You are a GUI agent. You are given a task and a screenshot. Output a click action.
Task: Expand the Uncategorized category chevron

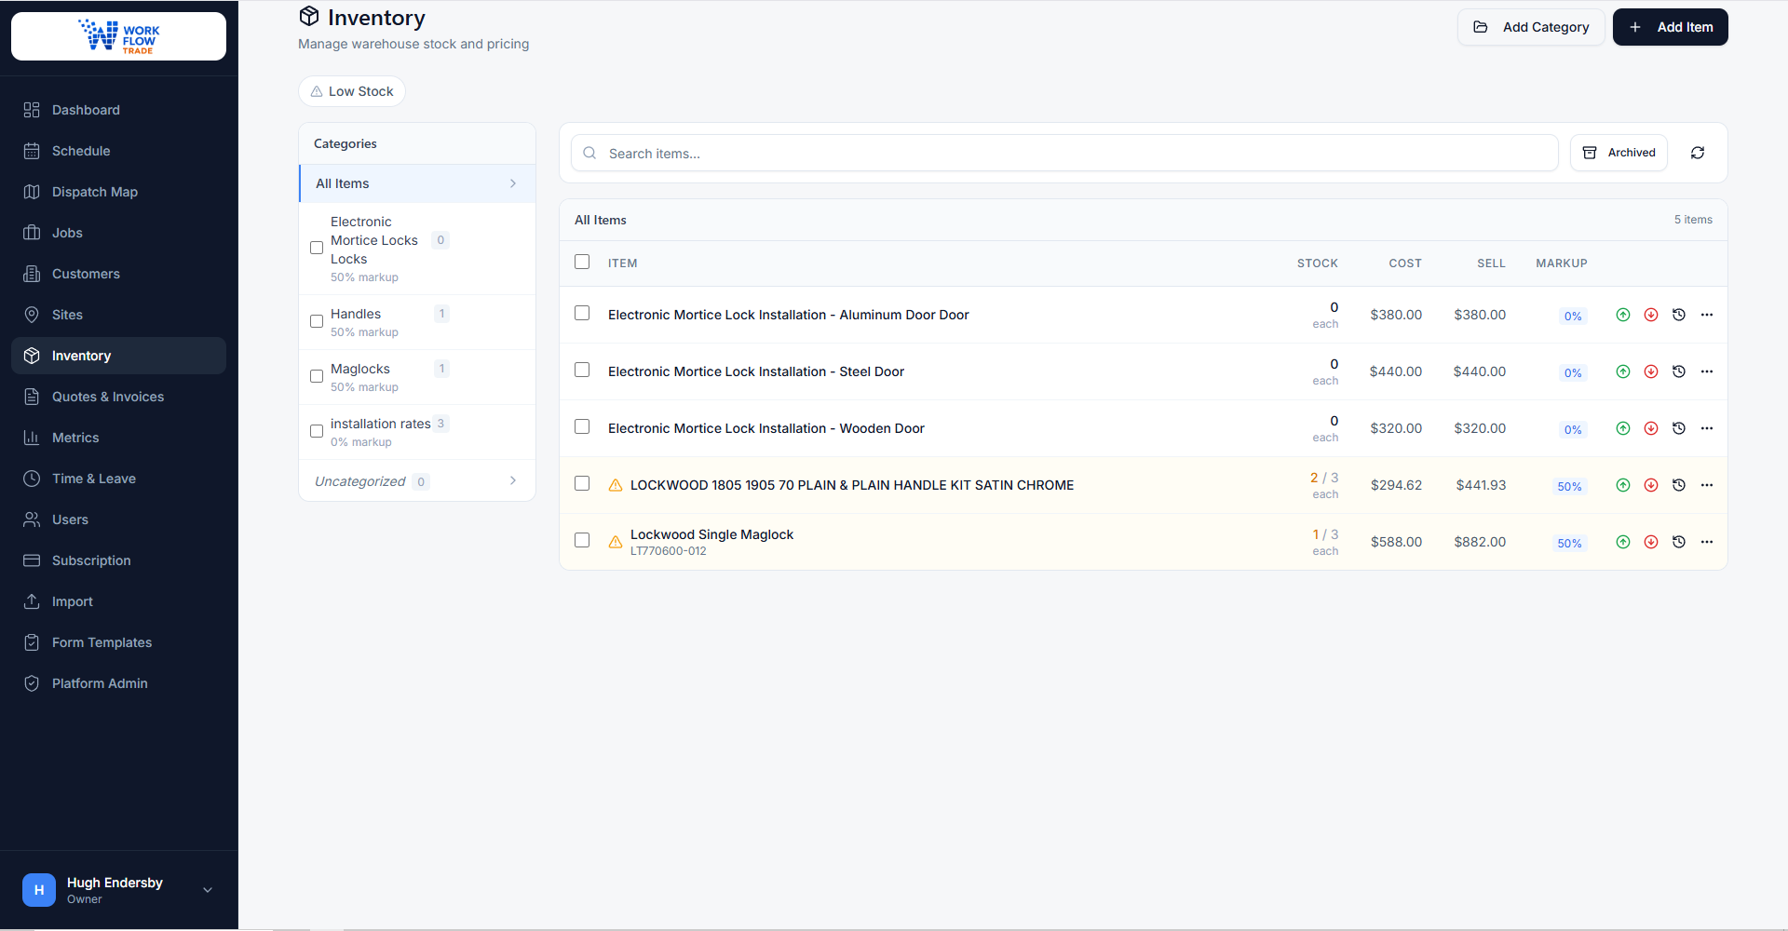(x=513, y=480)
